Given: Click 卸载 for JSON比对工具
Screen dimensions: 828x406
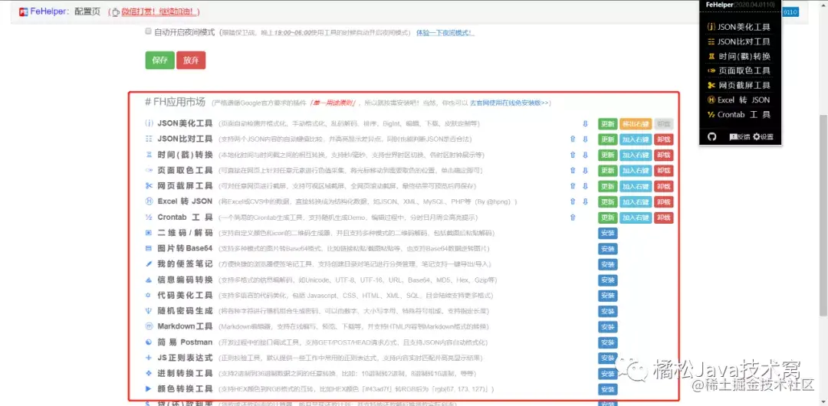Looking at the screenshot, I should (664, 139).
